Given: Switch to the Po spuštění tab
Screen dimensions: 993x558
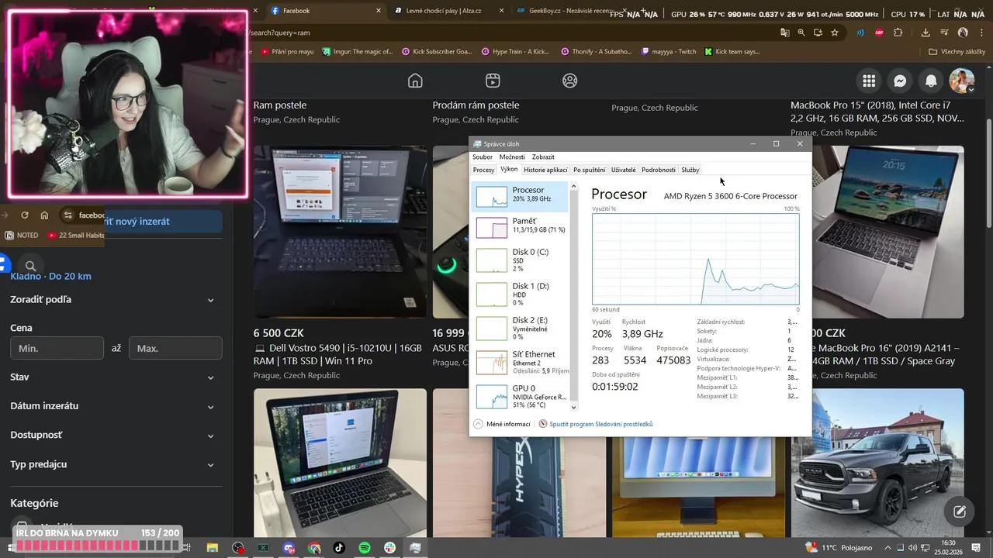Looking at the screenshot, I should coord(589,170).
